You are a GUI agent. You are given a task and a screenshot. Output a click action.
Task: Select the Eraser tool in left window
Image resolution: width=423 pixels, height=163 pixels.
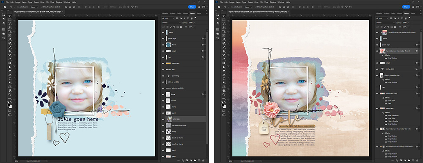click(x=10, y=59)
